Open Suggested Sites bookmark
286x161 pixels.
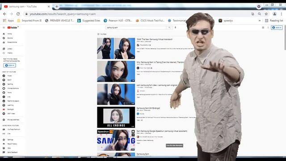(89, 21)
